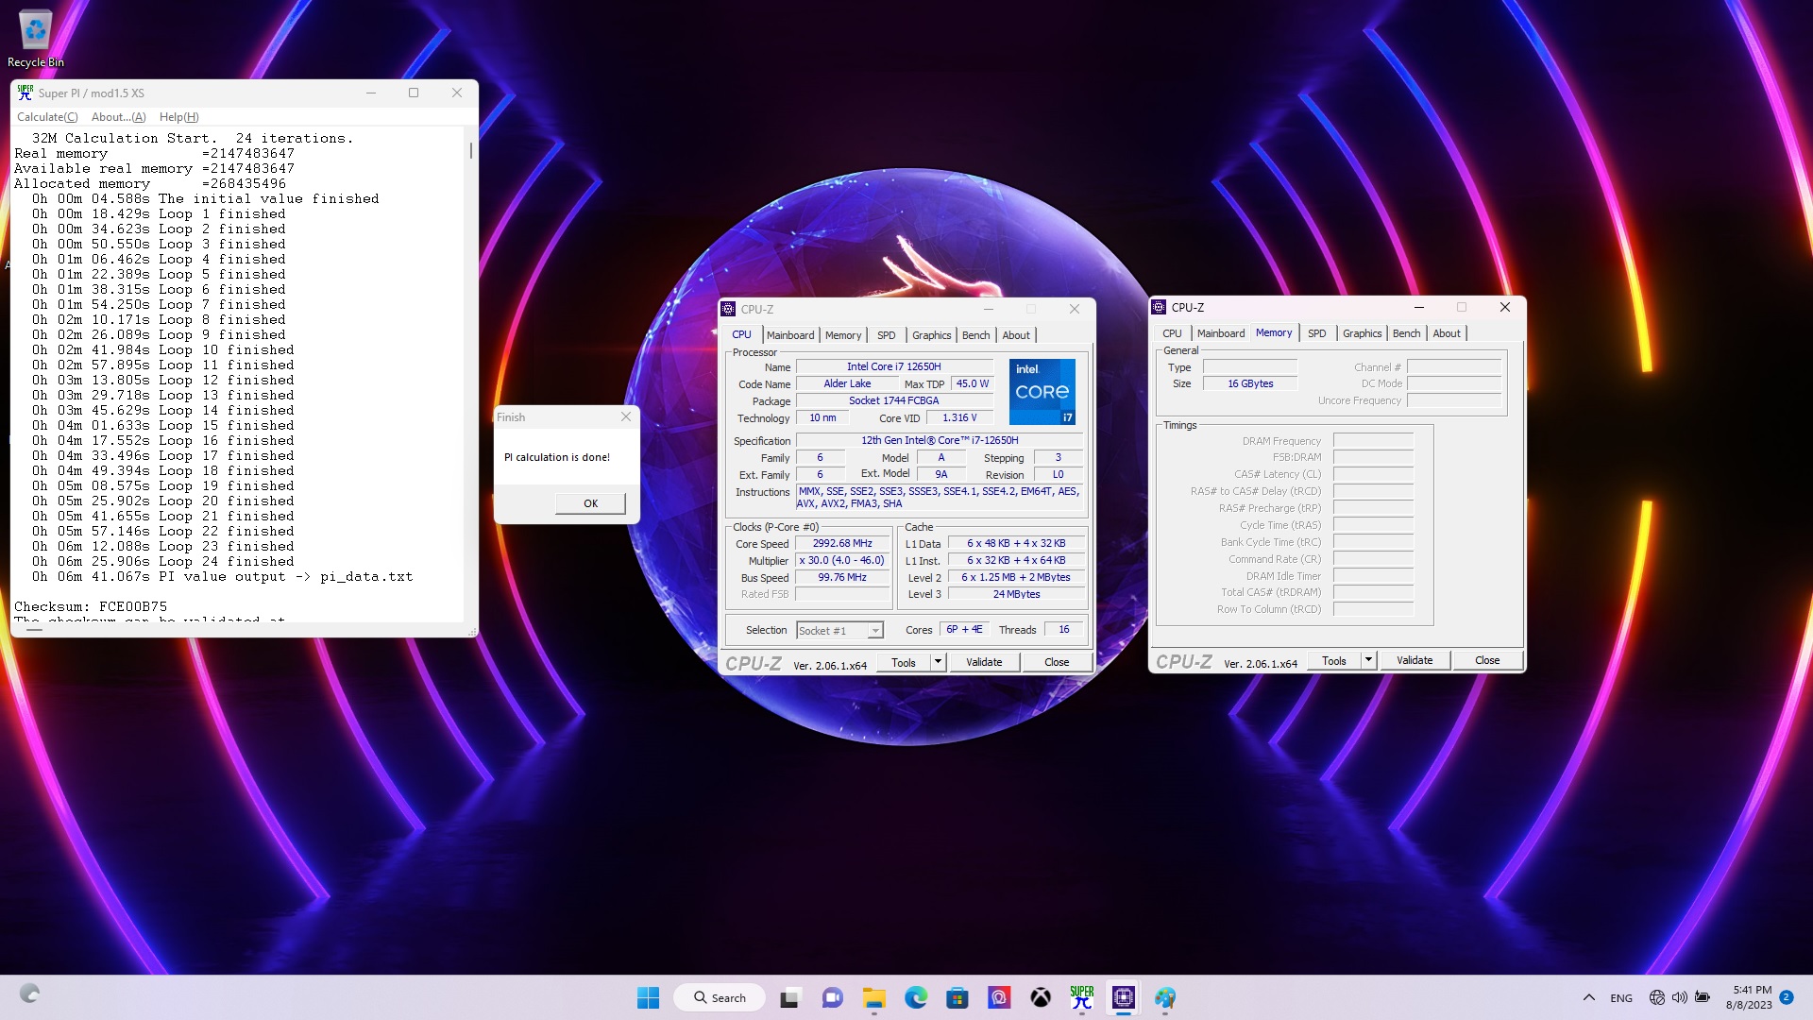Click Close button in the Memory window
The image size is (1813, 1020).
[x=1487, y=660]
